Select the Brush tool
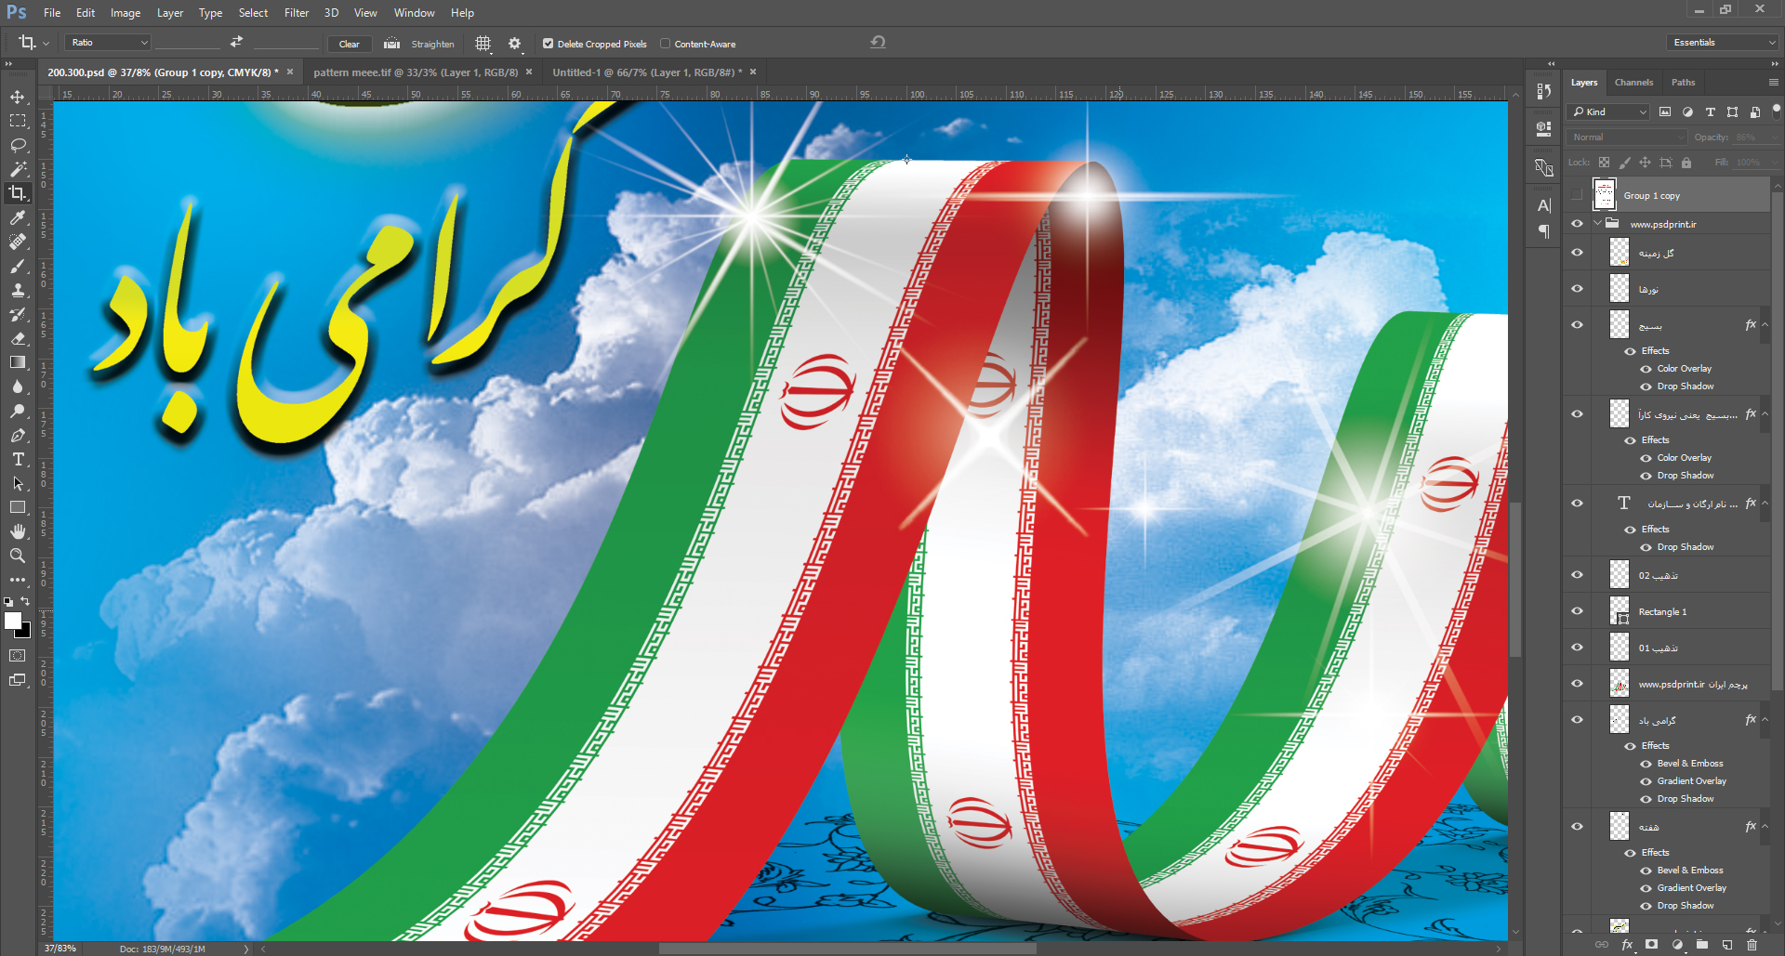This screenshot has width=1785, height=956. 18,266
